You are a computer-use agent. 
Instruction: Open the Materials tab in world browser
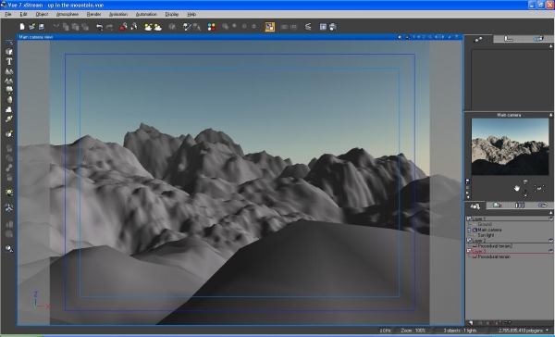coord(498,206)
